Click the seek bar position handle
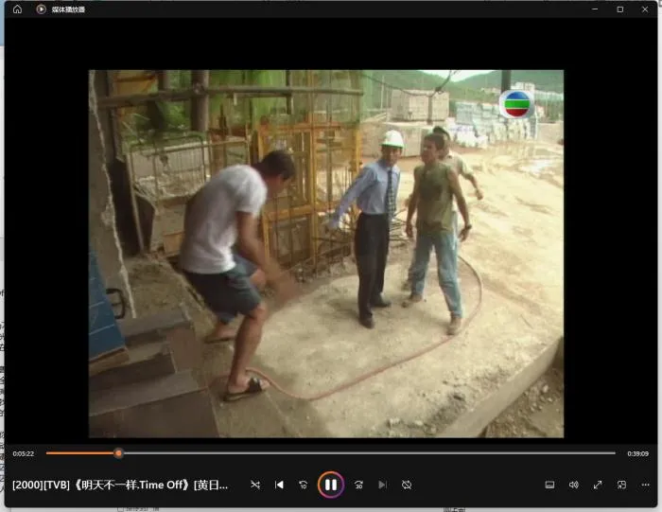This screenshot has height=512, width=662. tap(118, 453)
